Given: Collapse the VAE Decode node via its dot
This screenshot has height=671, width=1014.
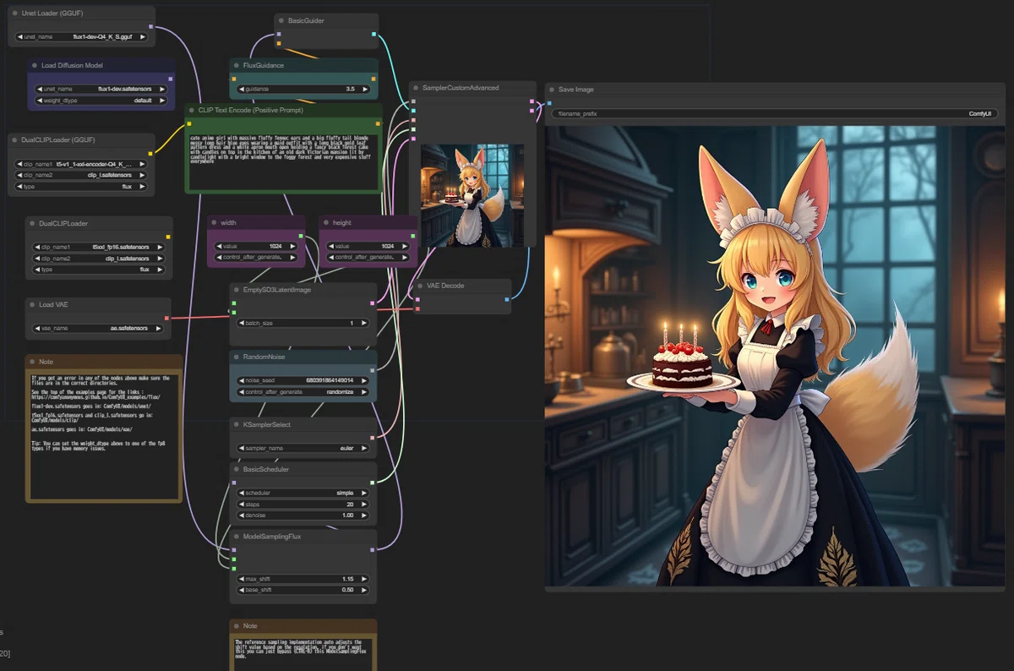Looking at the screenshot, I should point(419,286).
